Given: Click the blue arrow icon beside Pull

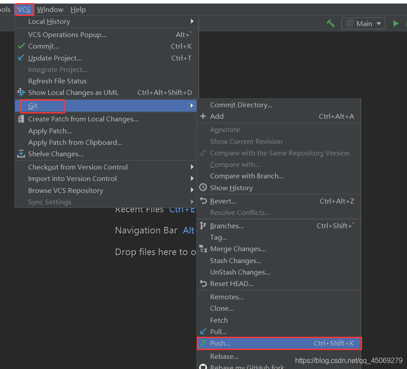Looking at the screenshot, I should click(203, 331).
